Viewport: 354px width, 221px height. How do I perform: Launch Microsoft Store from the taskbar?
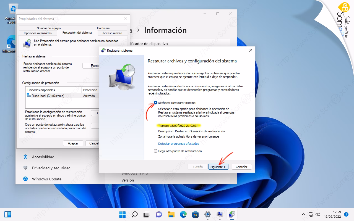tap(195, 214)
